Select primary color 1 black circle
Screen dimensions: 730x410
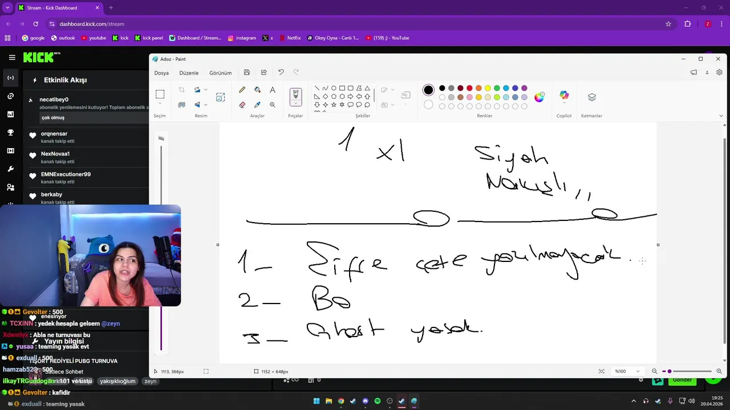tap(428, 90)
